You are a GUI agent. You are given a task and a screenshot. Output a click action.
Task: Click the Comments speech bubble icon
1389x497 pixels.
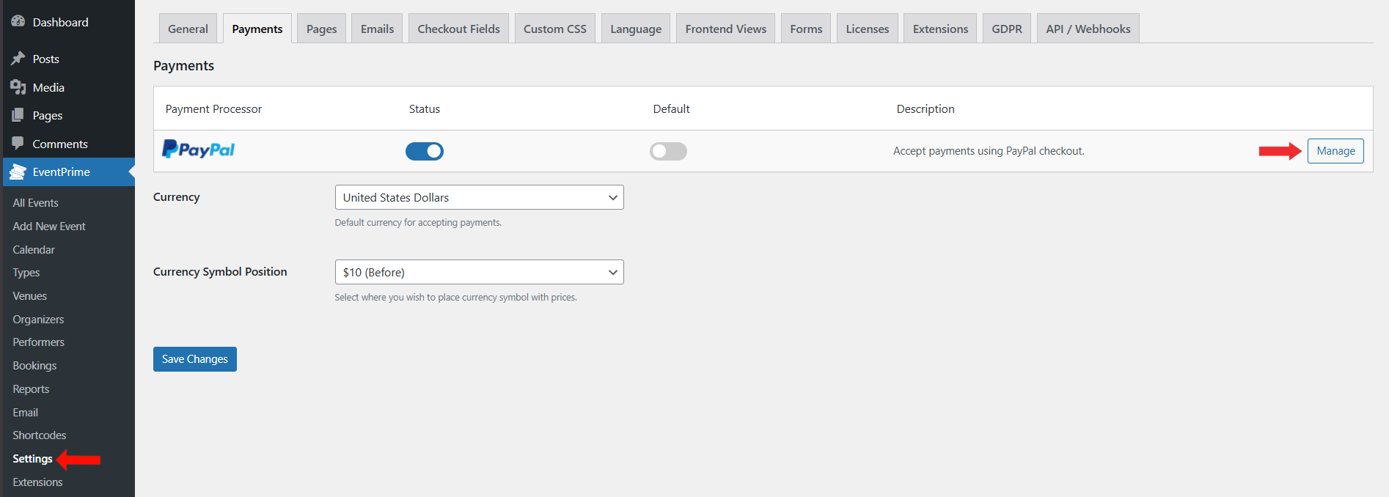(18, 144)
